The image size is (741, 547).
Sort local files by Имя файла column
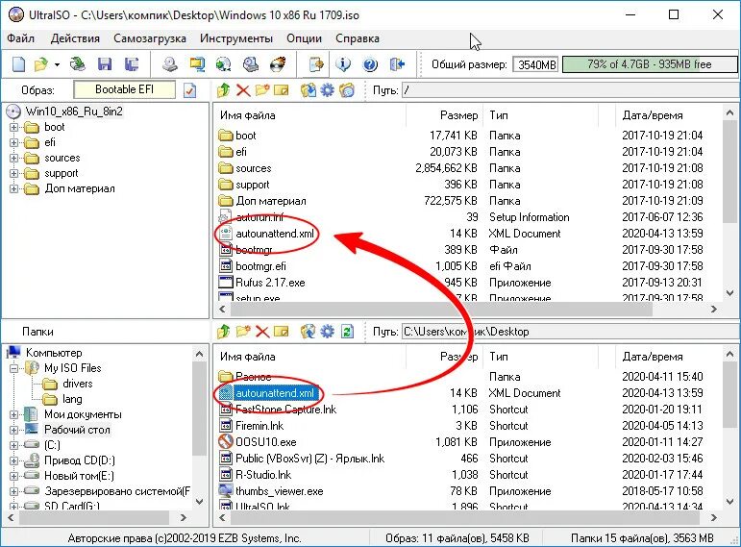(x=310, y=357)
